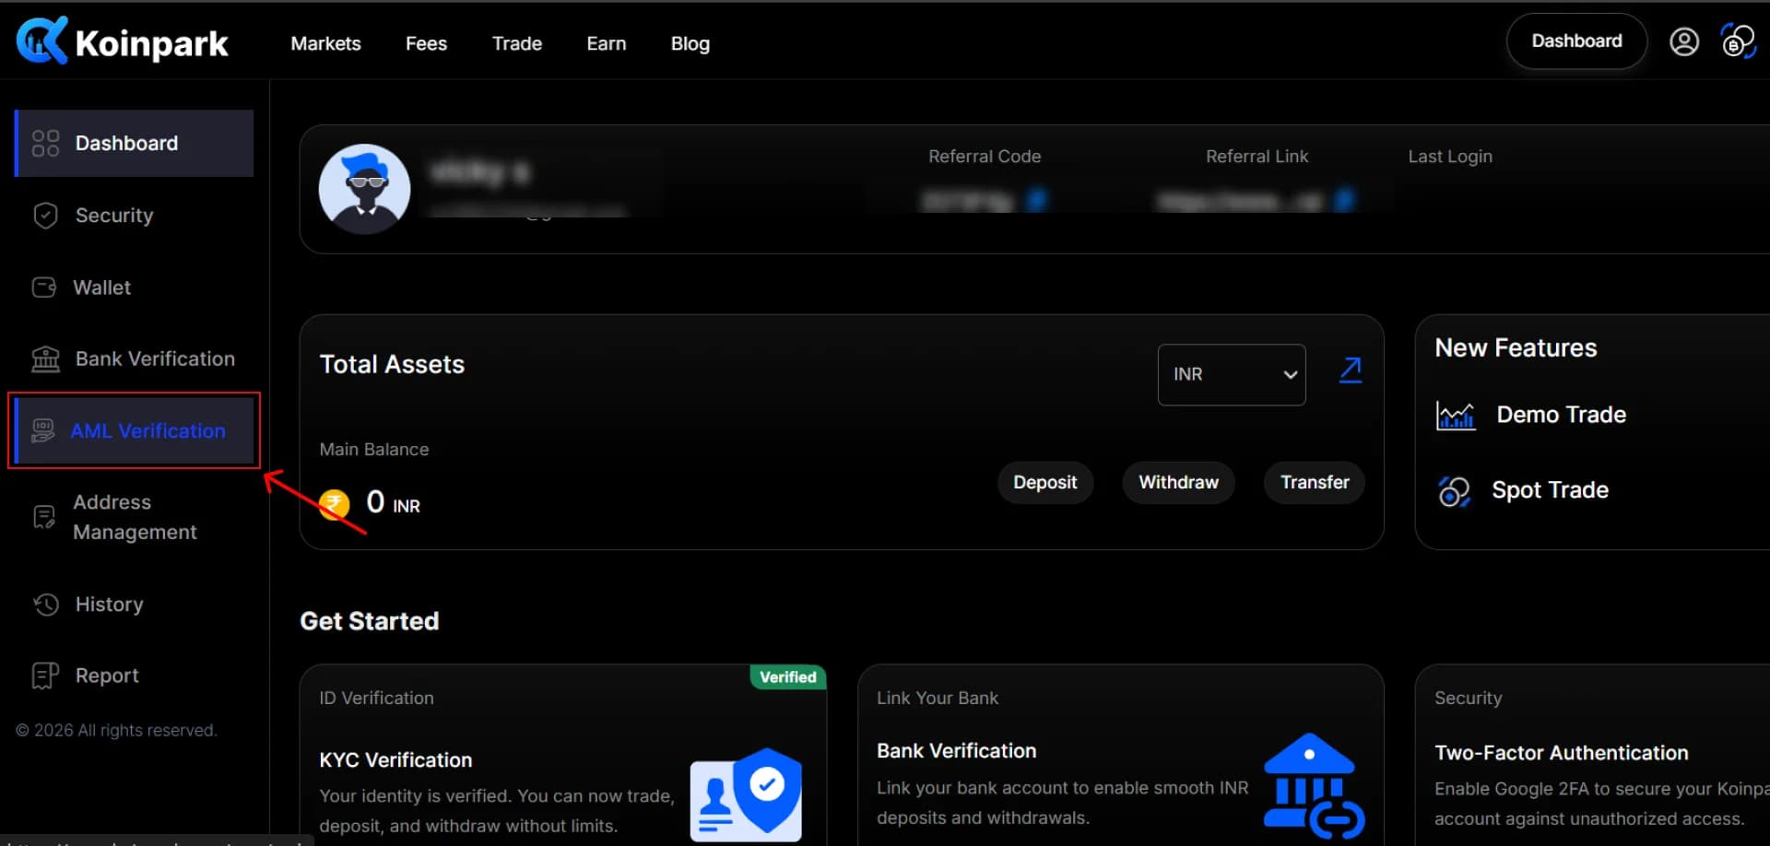Open Wallet from sidebar
Screen dimensions: 1770x846
tap(101, 288)
